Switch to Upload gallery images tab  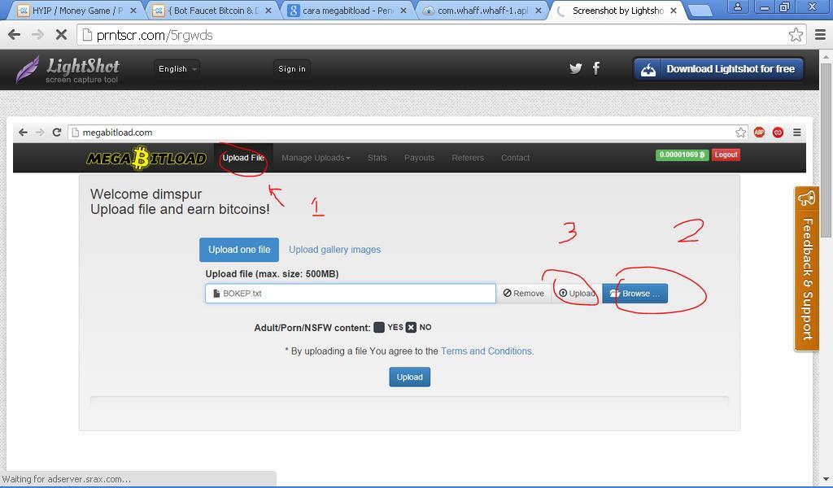point(334,249)
